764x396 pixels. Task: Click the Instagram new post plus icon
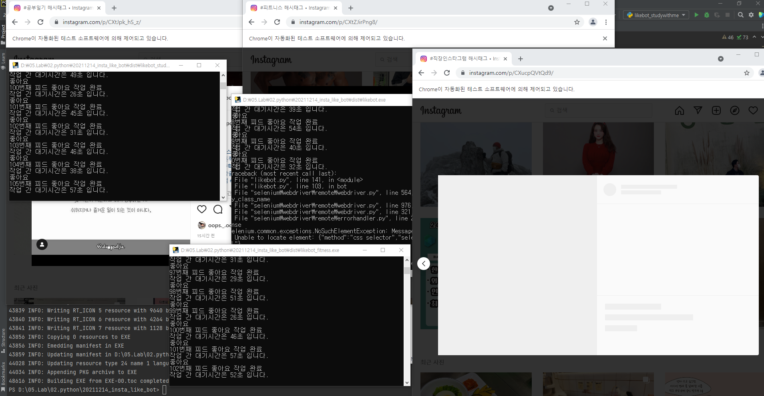pyautogui.click(x=716, y=110)
